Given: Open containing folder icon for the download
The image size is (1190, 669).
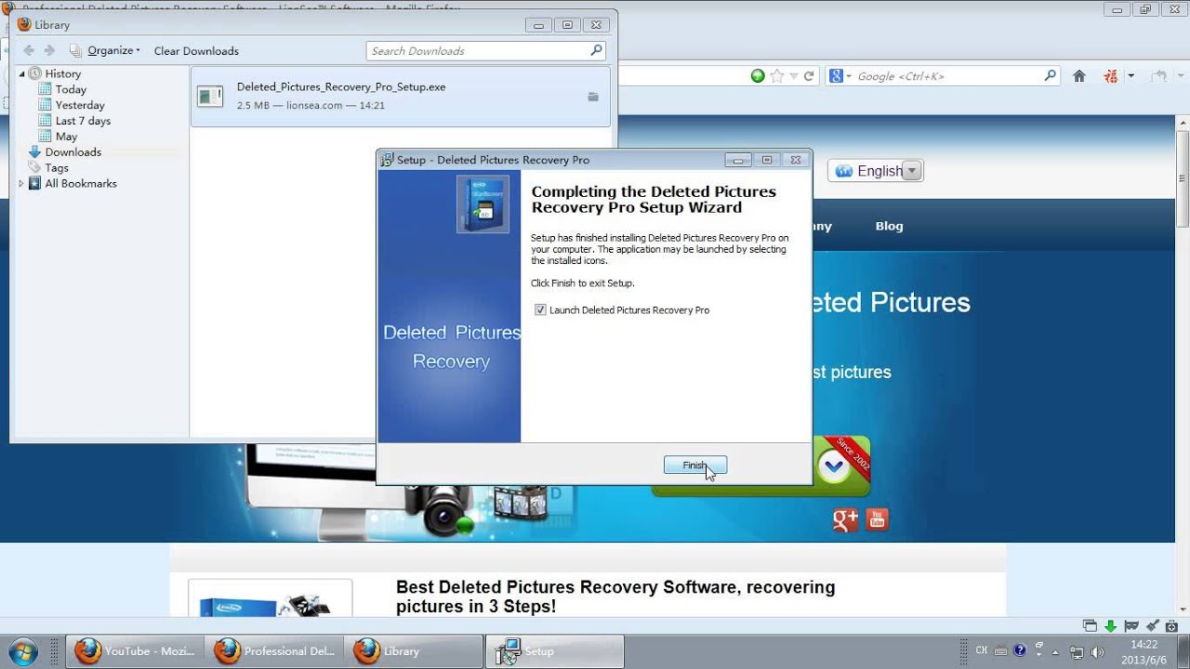Looking at the screenshot, I should (x=593, y=97).
